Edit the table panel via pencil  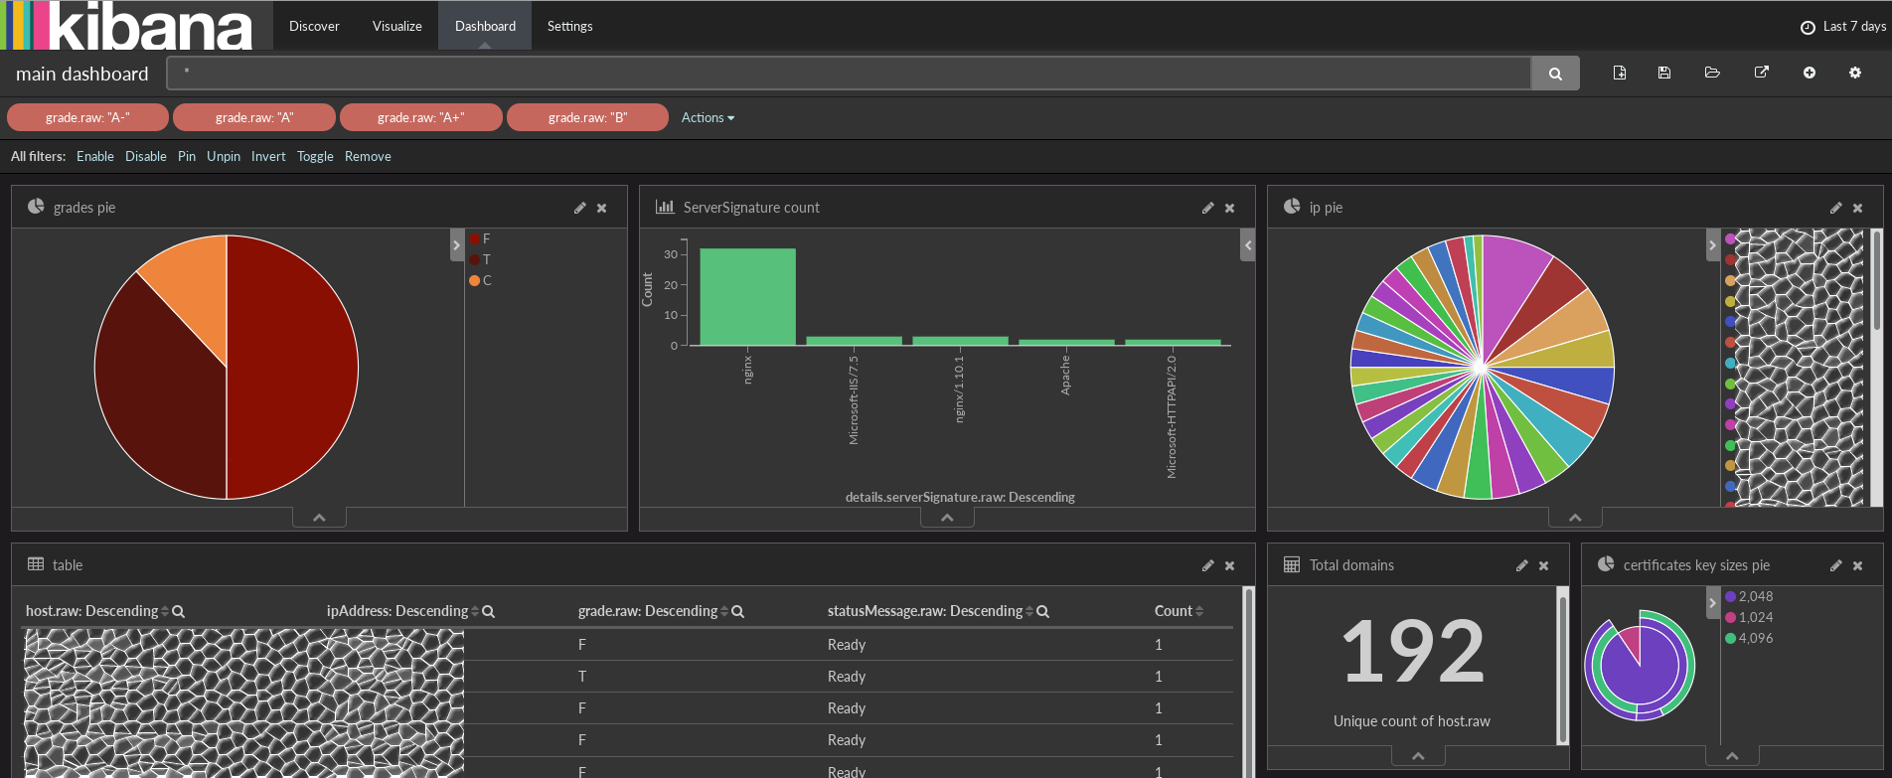1207,565
